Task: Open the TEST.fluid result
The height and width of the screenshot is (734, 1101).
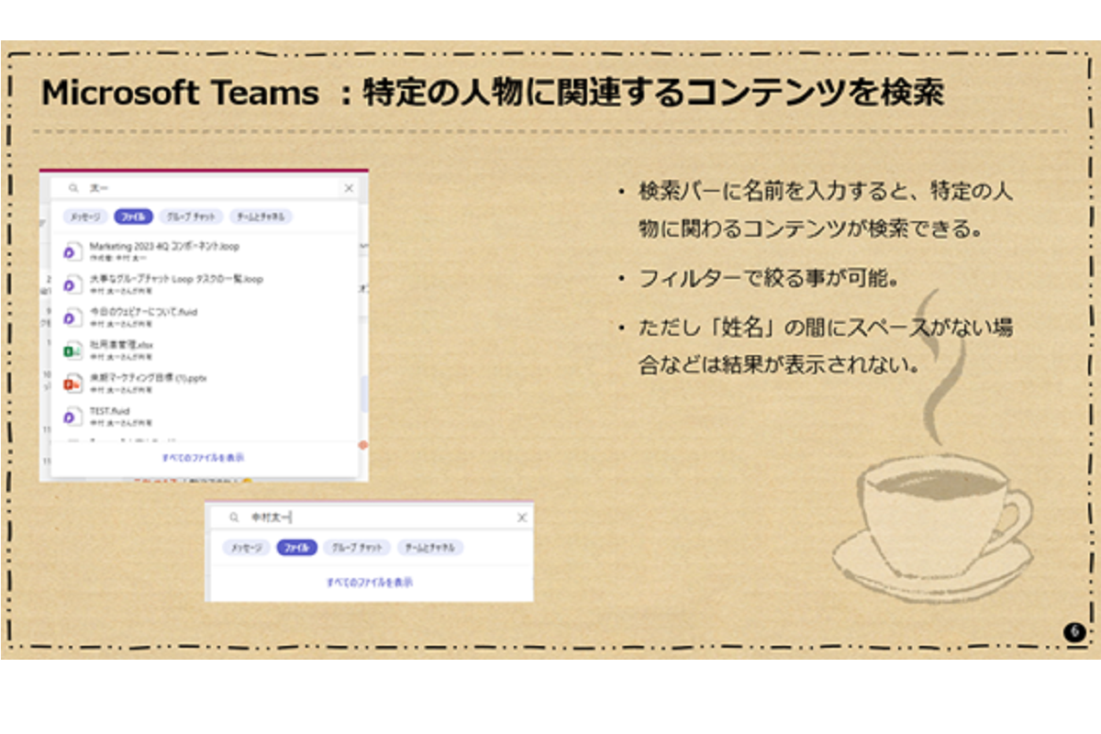Action: [x=206, y=416]
